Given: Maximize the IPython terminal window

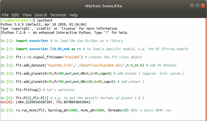Looking at the screenshot, I should (x=197, y=6).
